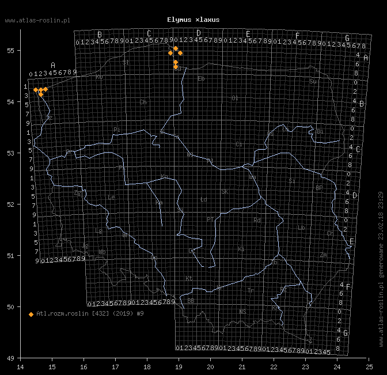This screenshot has height=375, width=387.
Task: Click longitude label '15' on bottom axis
Action: point(52,367)
